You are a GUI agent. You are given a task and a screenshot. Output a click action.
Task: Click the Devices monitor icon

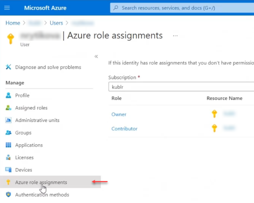coord(8,170)
